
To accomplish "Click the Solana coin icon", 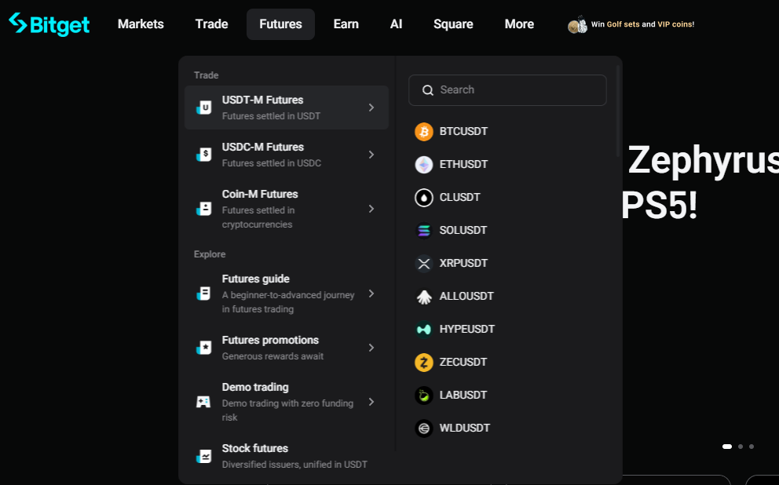I will (424, 231).
